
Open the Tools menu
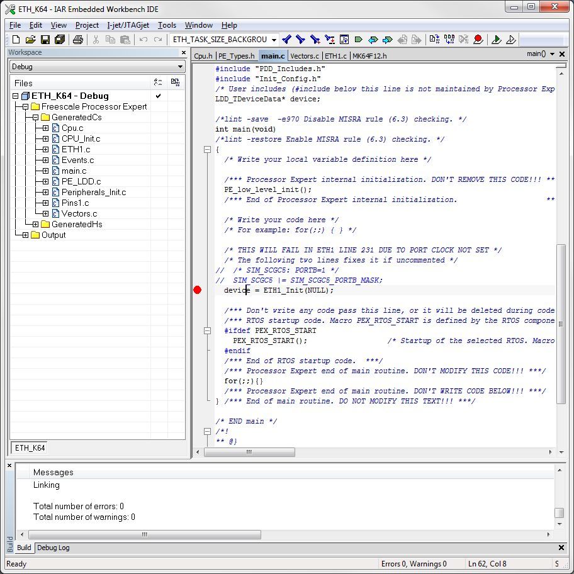[167, 25]
